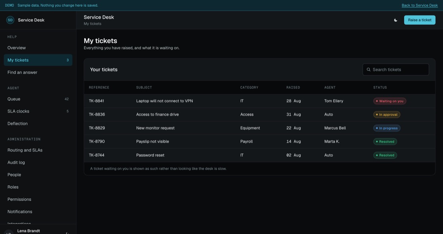Viewport: 443px width, 234px height.
Task: Click the search magnifier icon
Action: [368, 70]
